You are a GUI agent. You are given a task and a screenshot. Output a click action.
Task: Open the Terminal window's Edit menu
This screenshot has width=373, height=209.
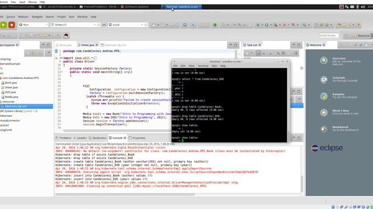(x=182, y=66)
